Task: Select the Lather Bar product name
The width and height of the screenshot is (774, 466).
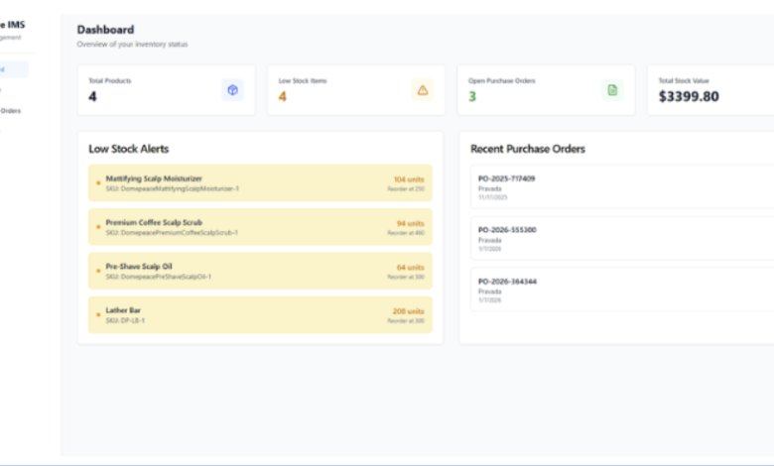Action: (x=123, y=310)
